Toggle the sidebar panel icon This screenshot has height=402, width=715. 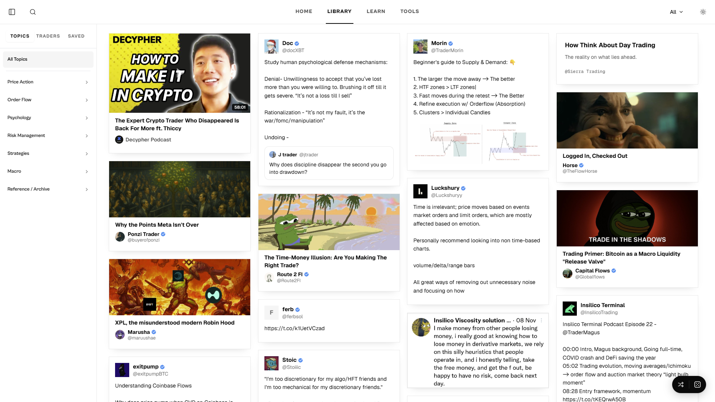click(12, 12)
